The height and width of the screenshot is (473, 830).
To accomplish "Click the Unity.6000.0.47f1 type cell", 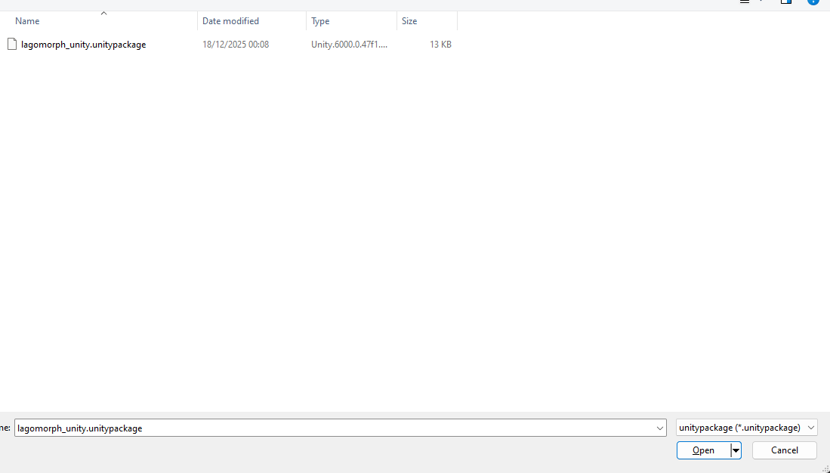I will click(x=349, y=45).
